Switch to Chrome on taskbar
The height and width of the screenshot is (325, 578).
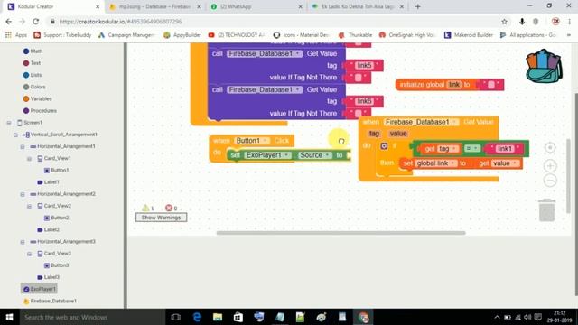click(x=363, y=317)
